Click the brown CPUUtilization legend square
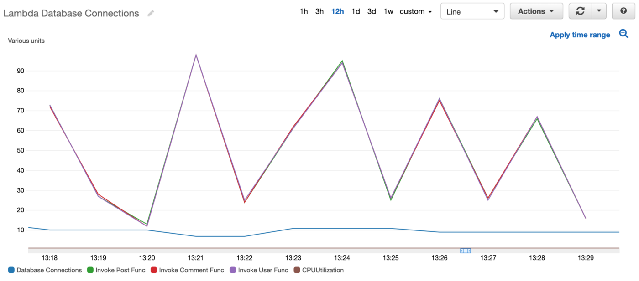Image resolution: width=639 pixels, height=281 pixels. (297, 270)
